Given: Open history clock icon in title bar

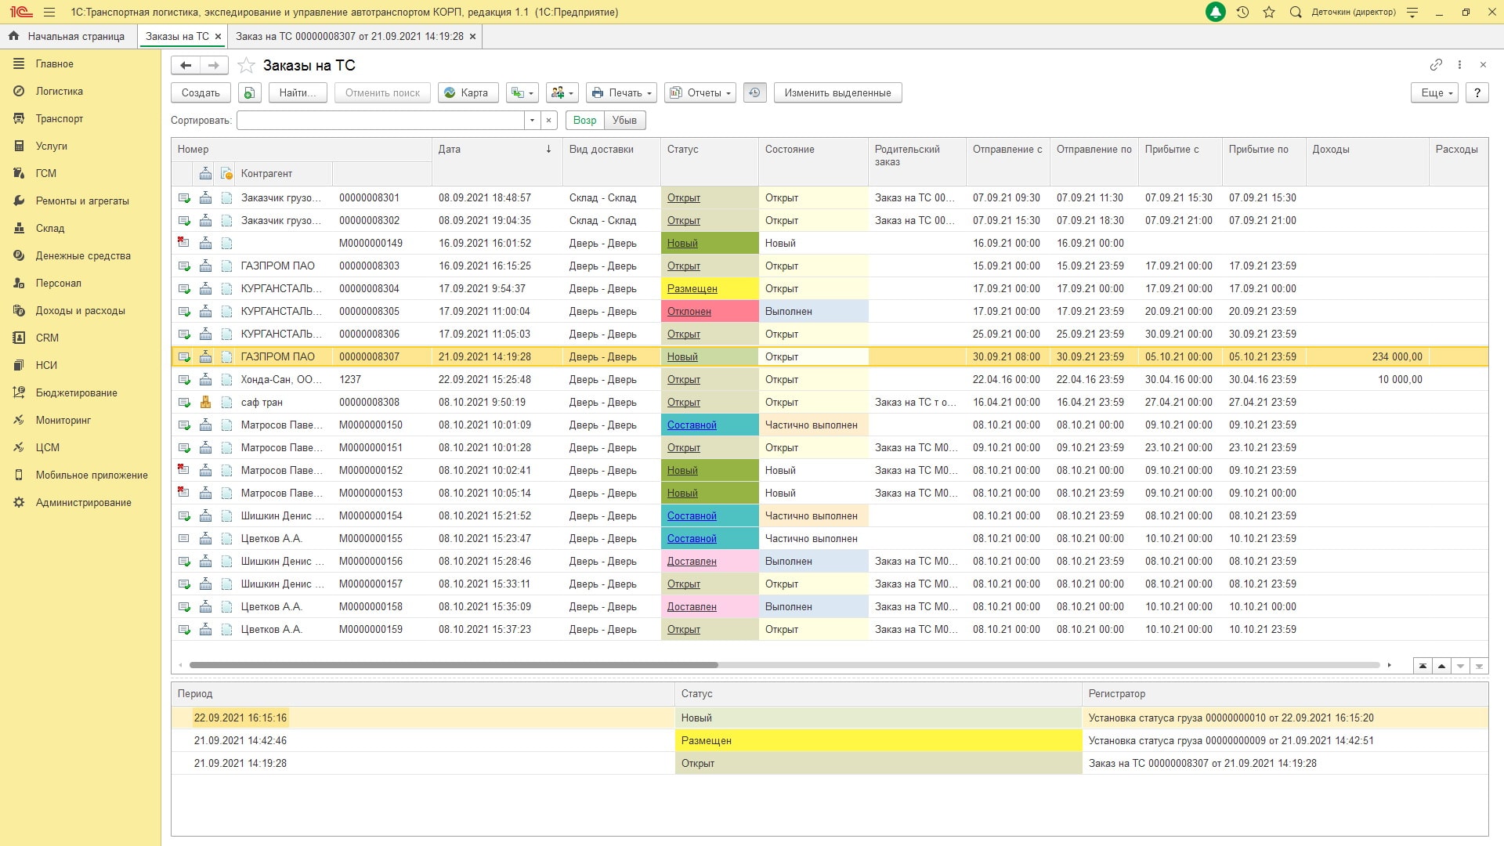Looking at the screenshot, I should (x=1242, y=12).
